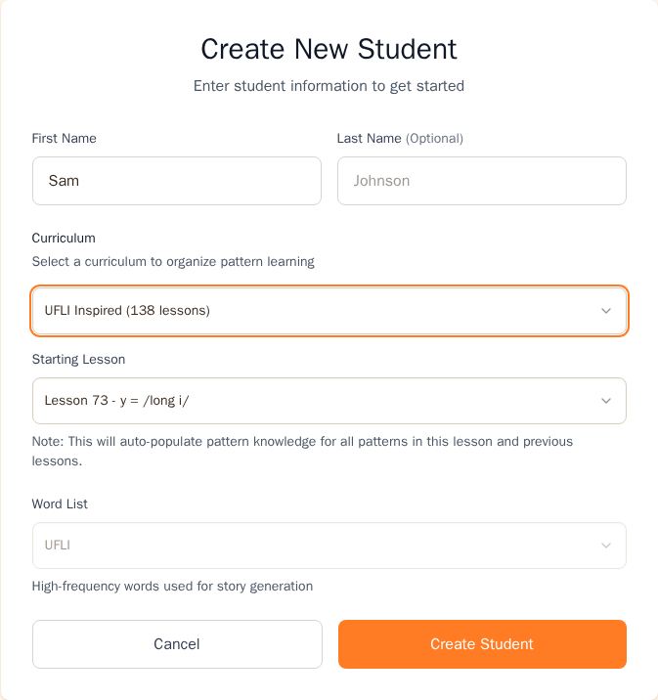
Task: Click the Last Name field with Johnson placeholder
Action: click(482, 181)
